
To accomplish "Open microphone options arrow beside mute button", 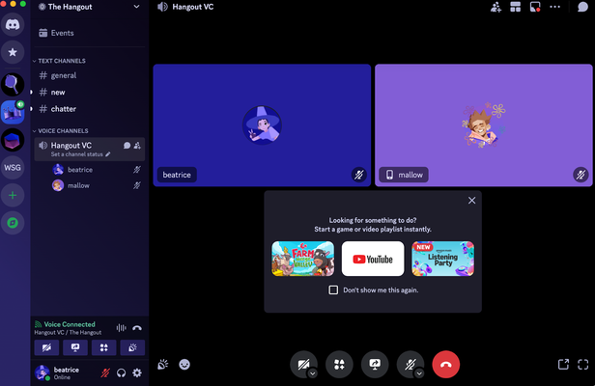I will tap(419, 373).
